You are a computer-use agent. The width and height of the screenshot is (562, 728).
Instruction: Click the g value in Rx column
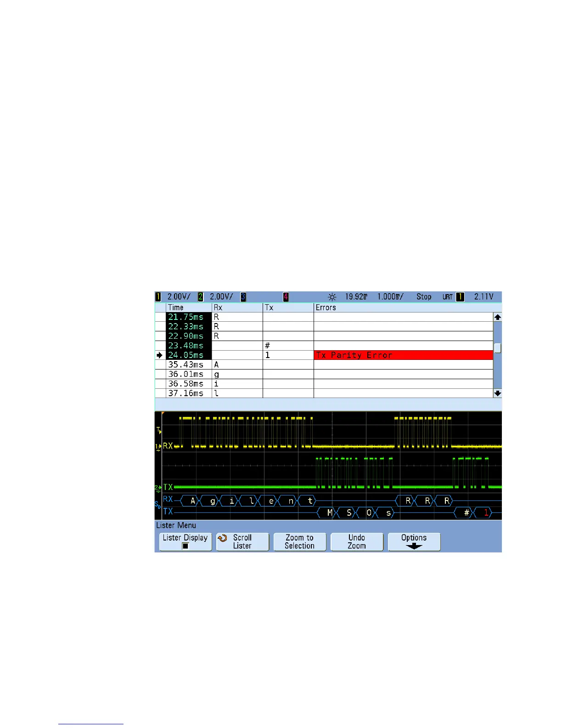[217, 375]
